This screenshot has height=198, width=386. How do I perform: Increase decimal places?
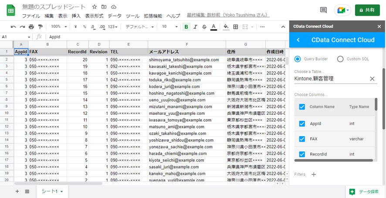click(102, 27)
